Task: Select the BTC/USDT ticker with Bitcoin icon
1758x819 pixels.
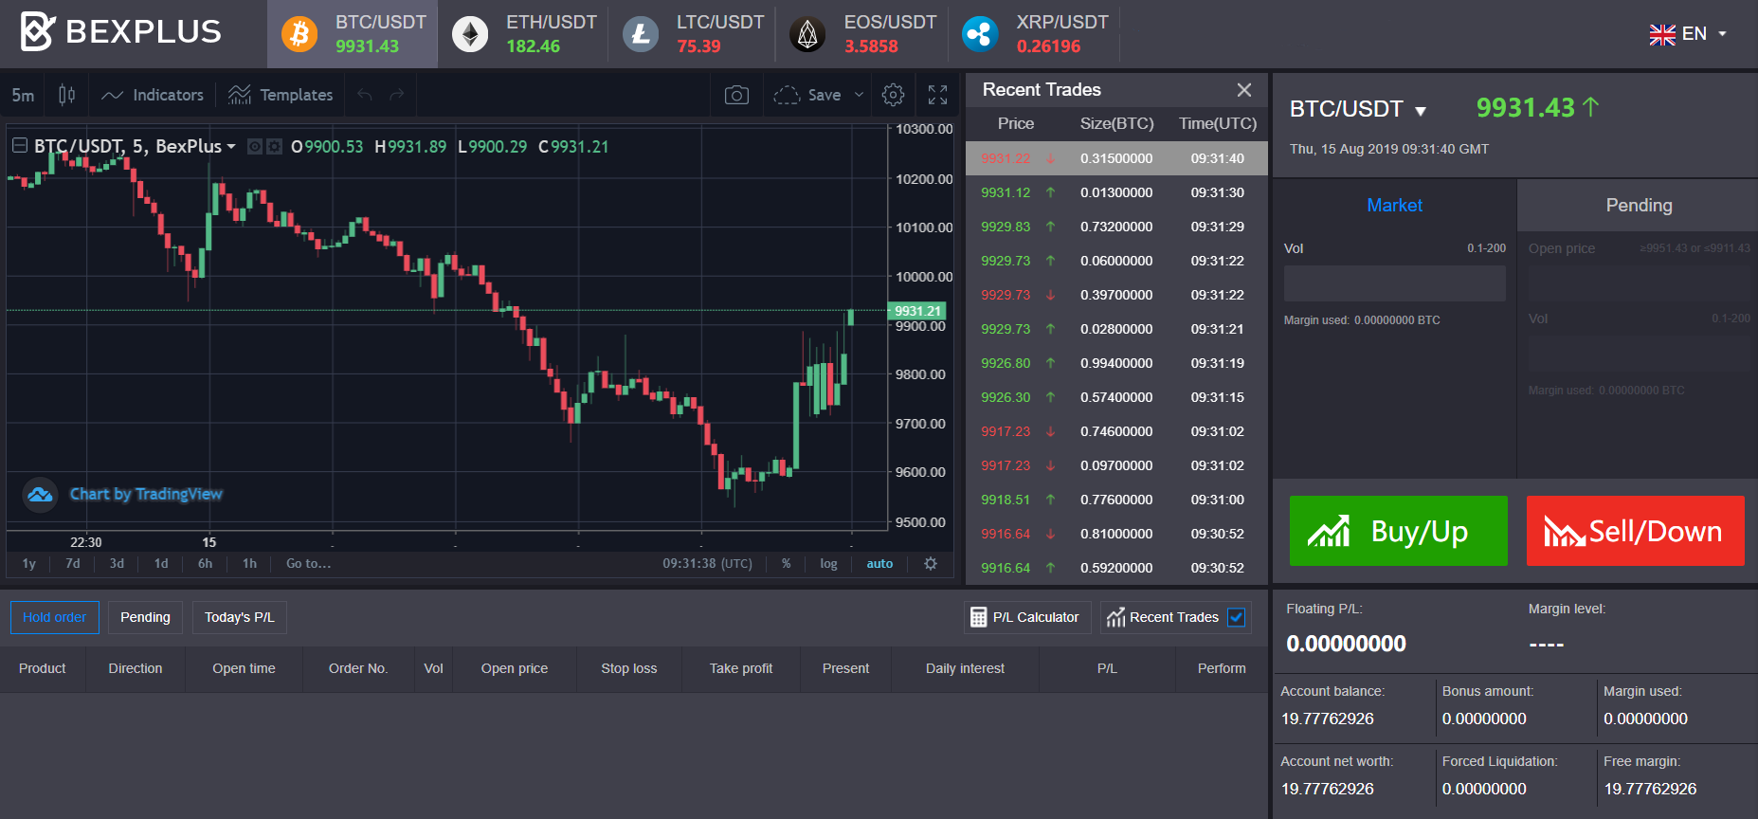Action: pyautogui.click(x=353, y=34)
